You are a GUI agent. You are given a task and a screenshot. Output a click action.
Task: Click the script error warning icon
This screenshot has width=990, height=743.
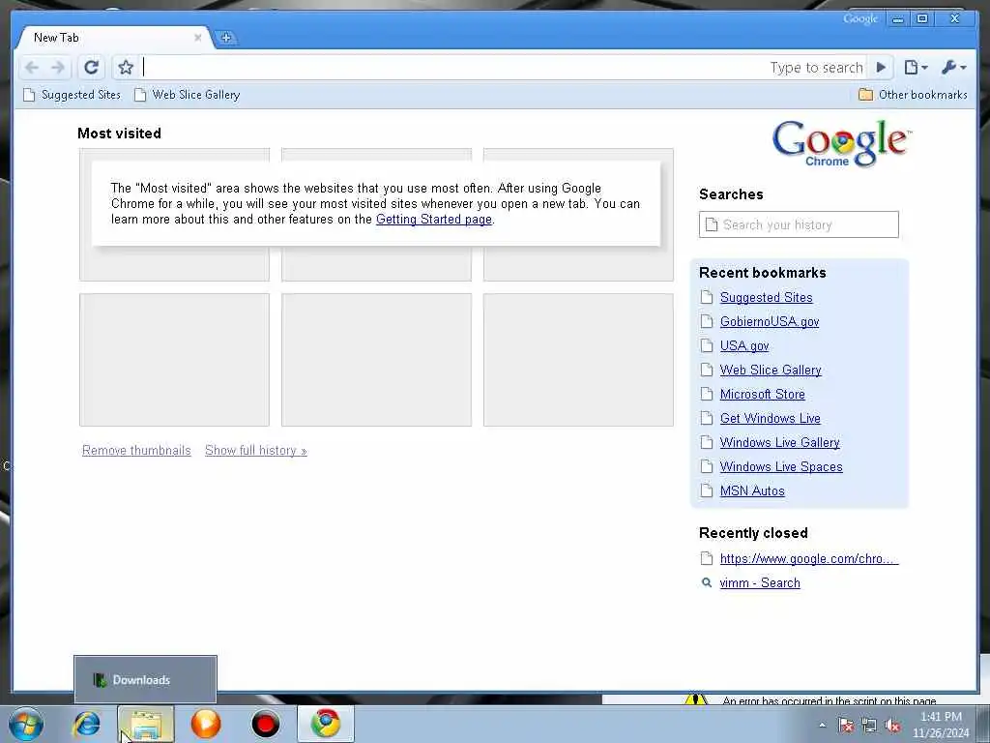pos(696,699)
